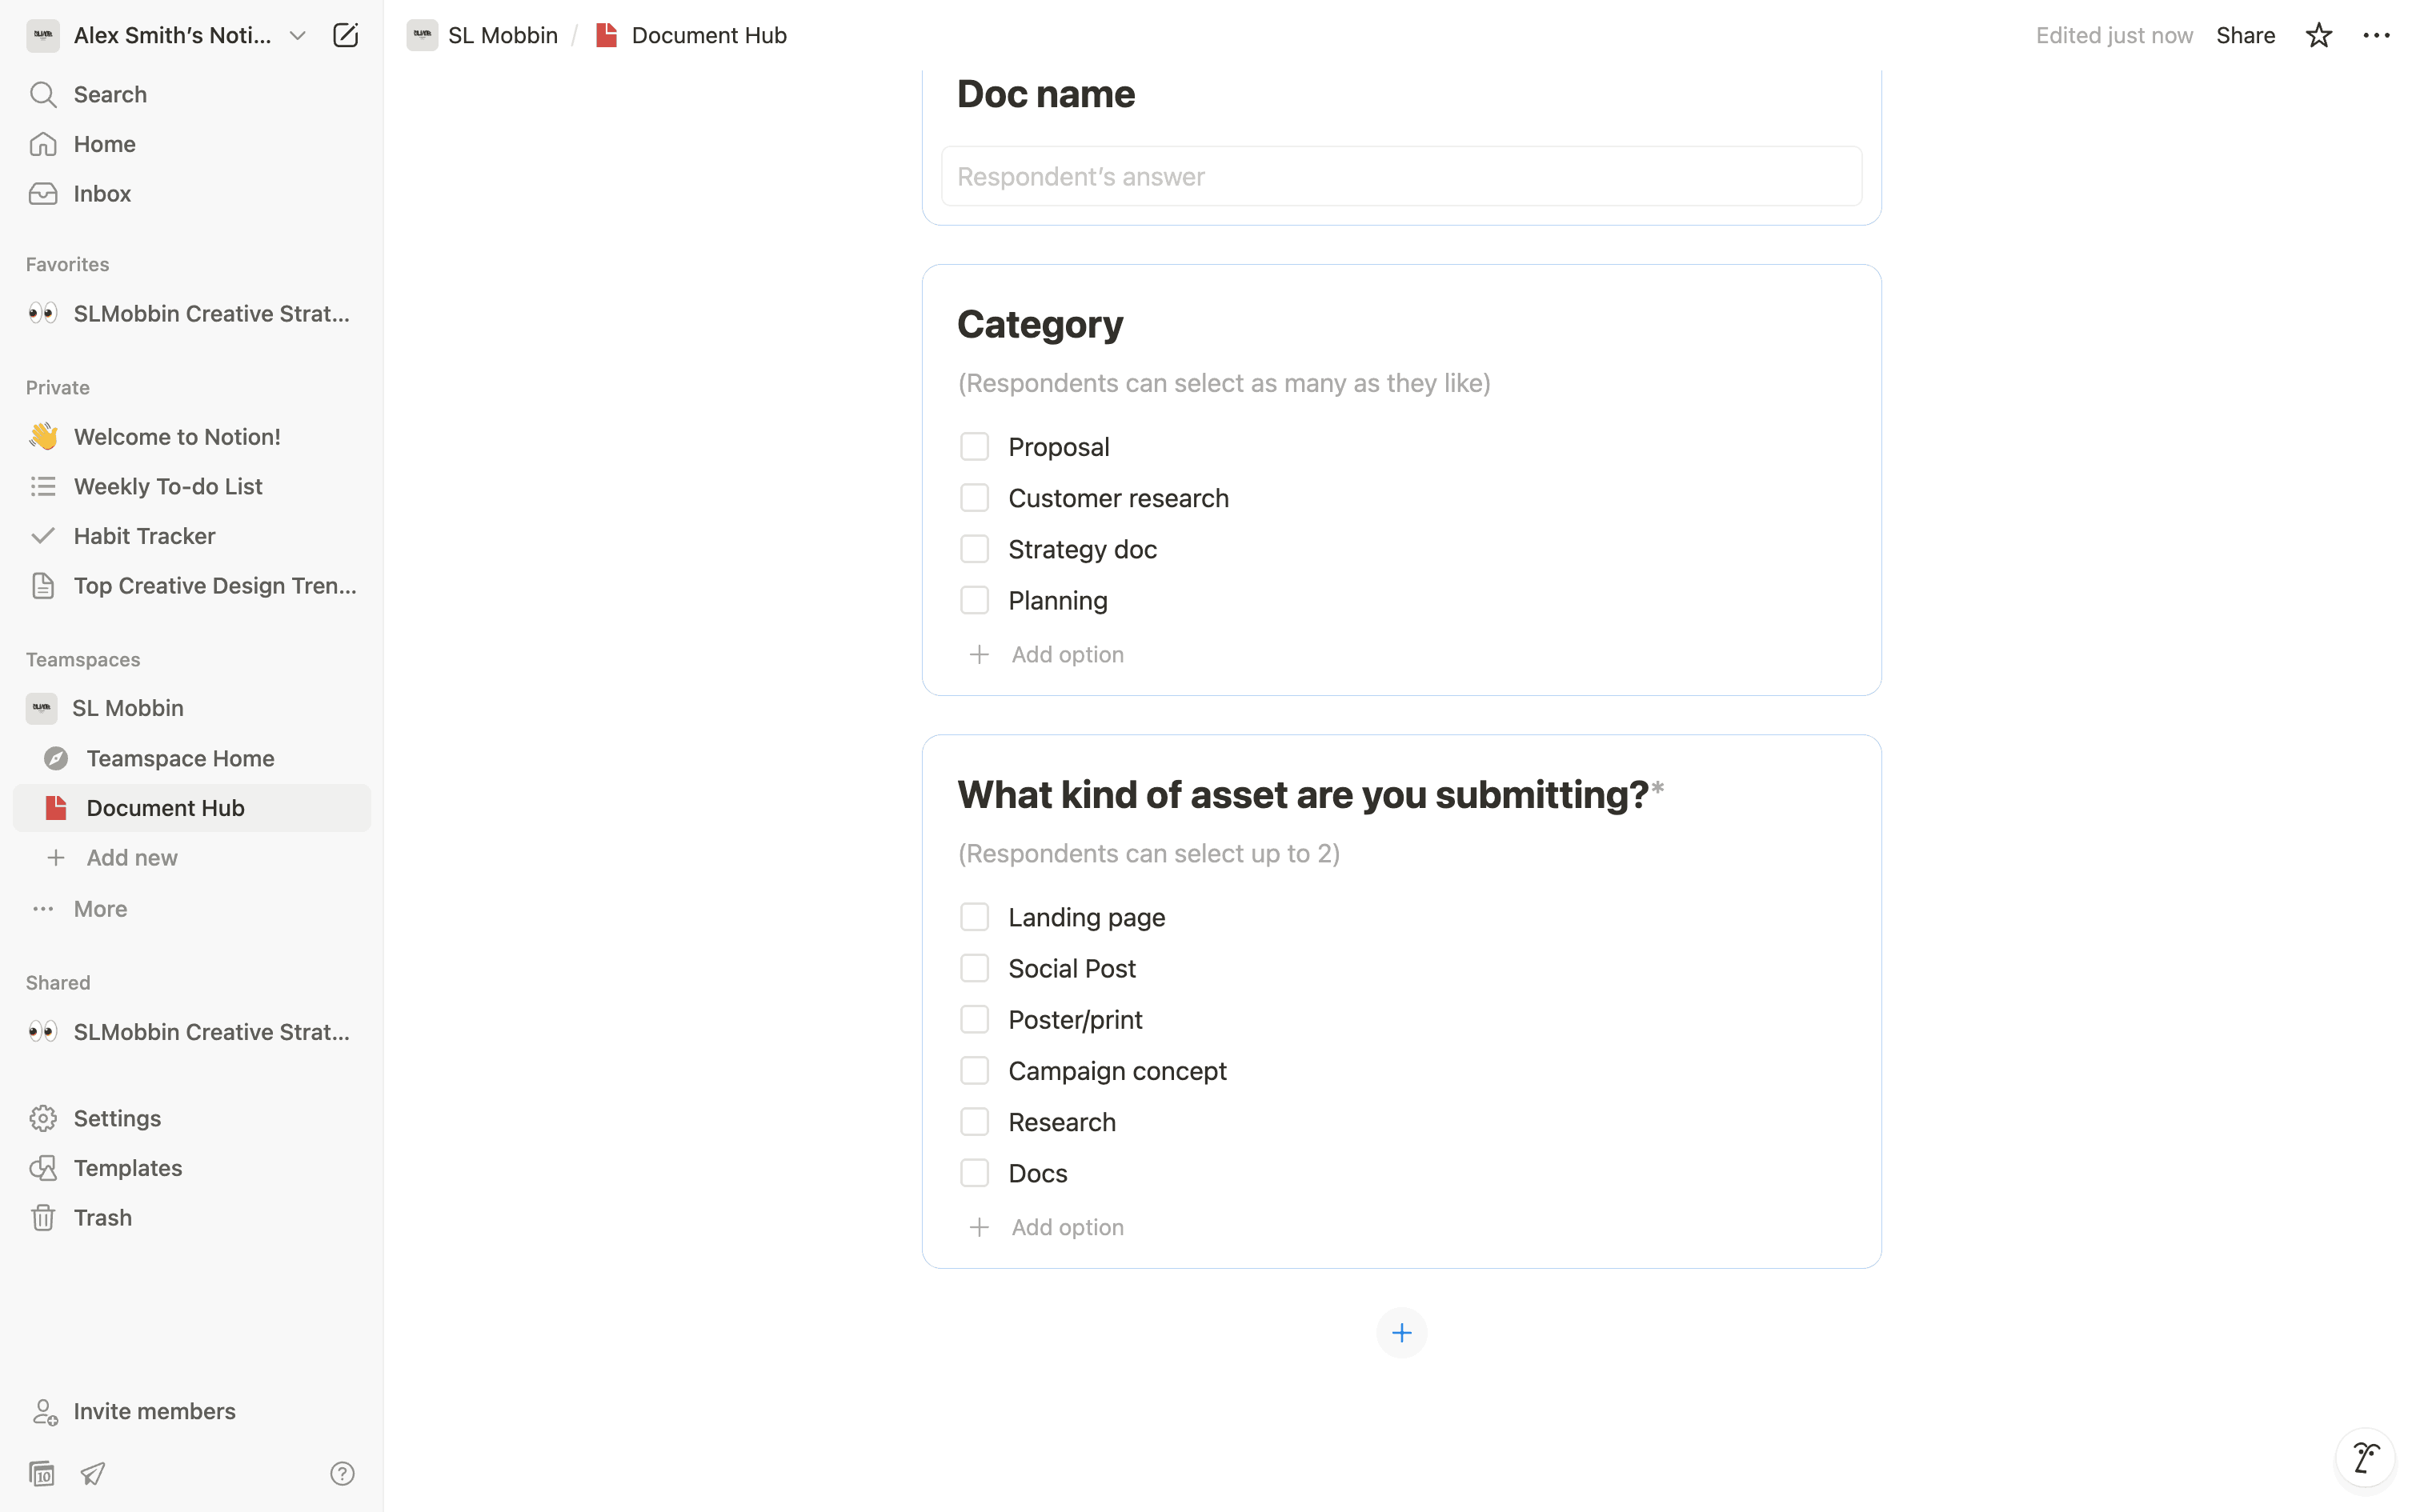The width and height of the screenshot is (2420, 1512).
Task: Open the help question mark icon
Action: coord(342,1473)
